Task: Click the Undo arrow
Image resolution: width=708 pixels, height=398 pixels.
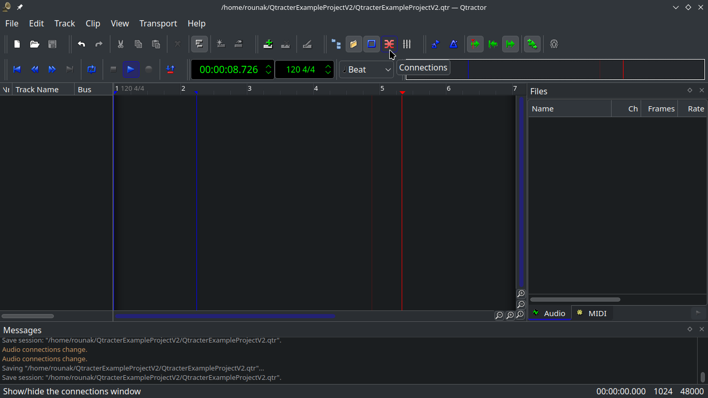Action: pos(81,44)
